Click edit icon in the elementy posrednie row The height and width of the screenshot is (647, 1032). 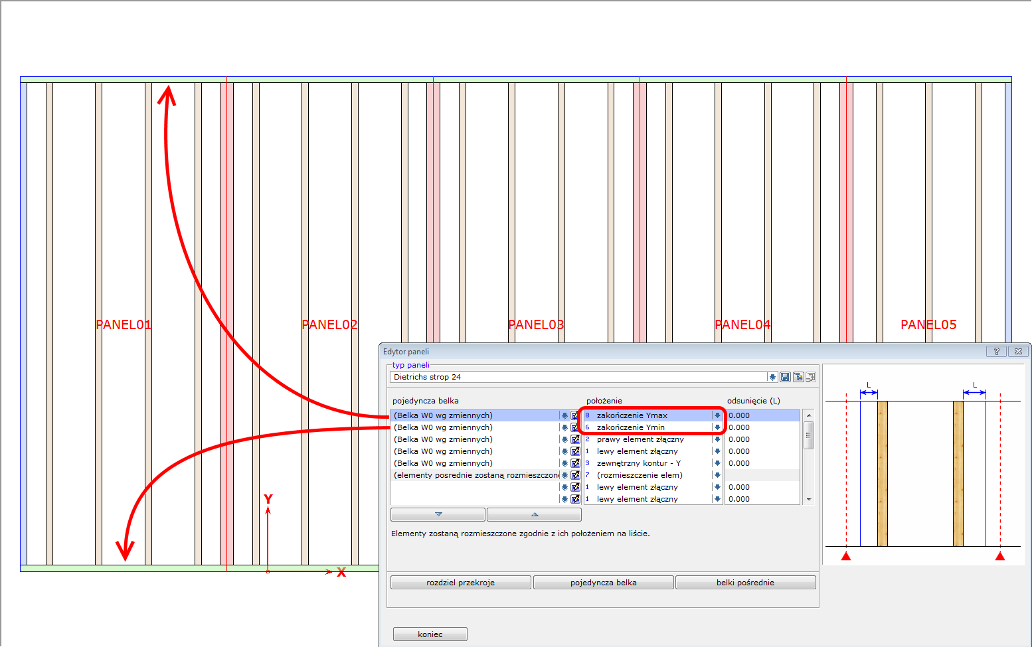[575, 476]
